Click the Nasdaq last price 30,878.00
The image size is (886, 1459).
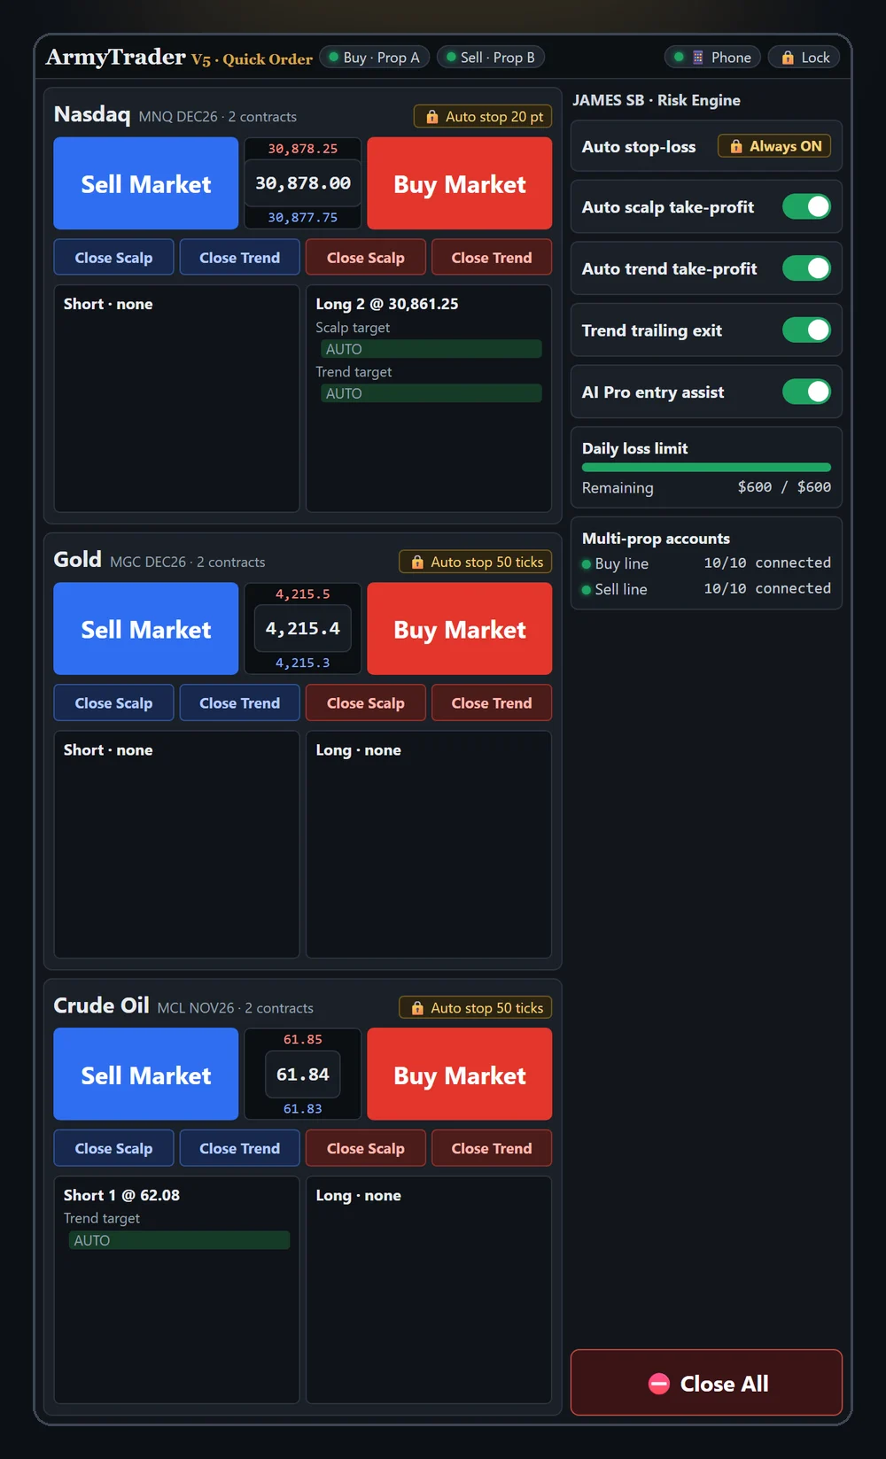[x=303, y=183]
